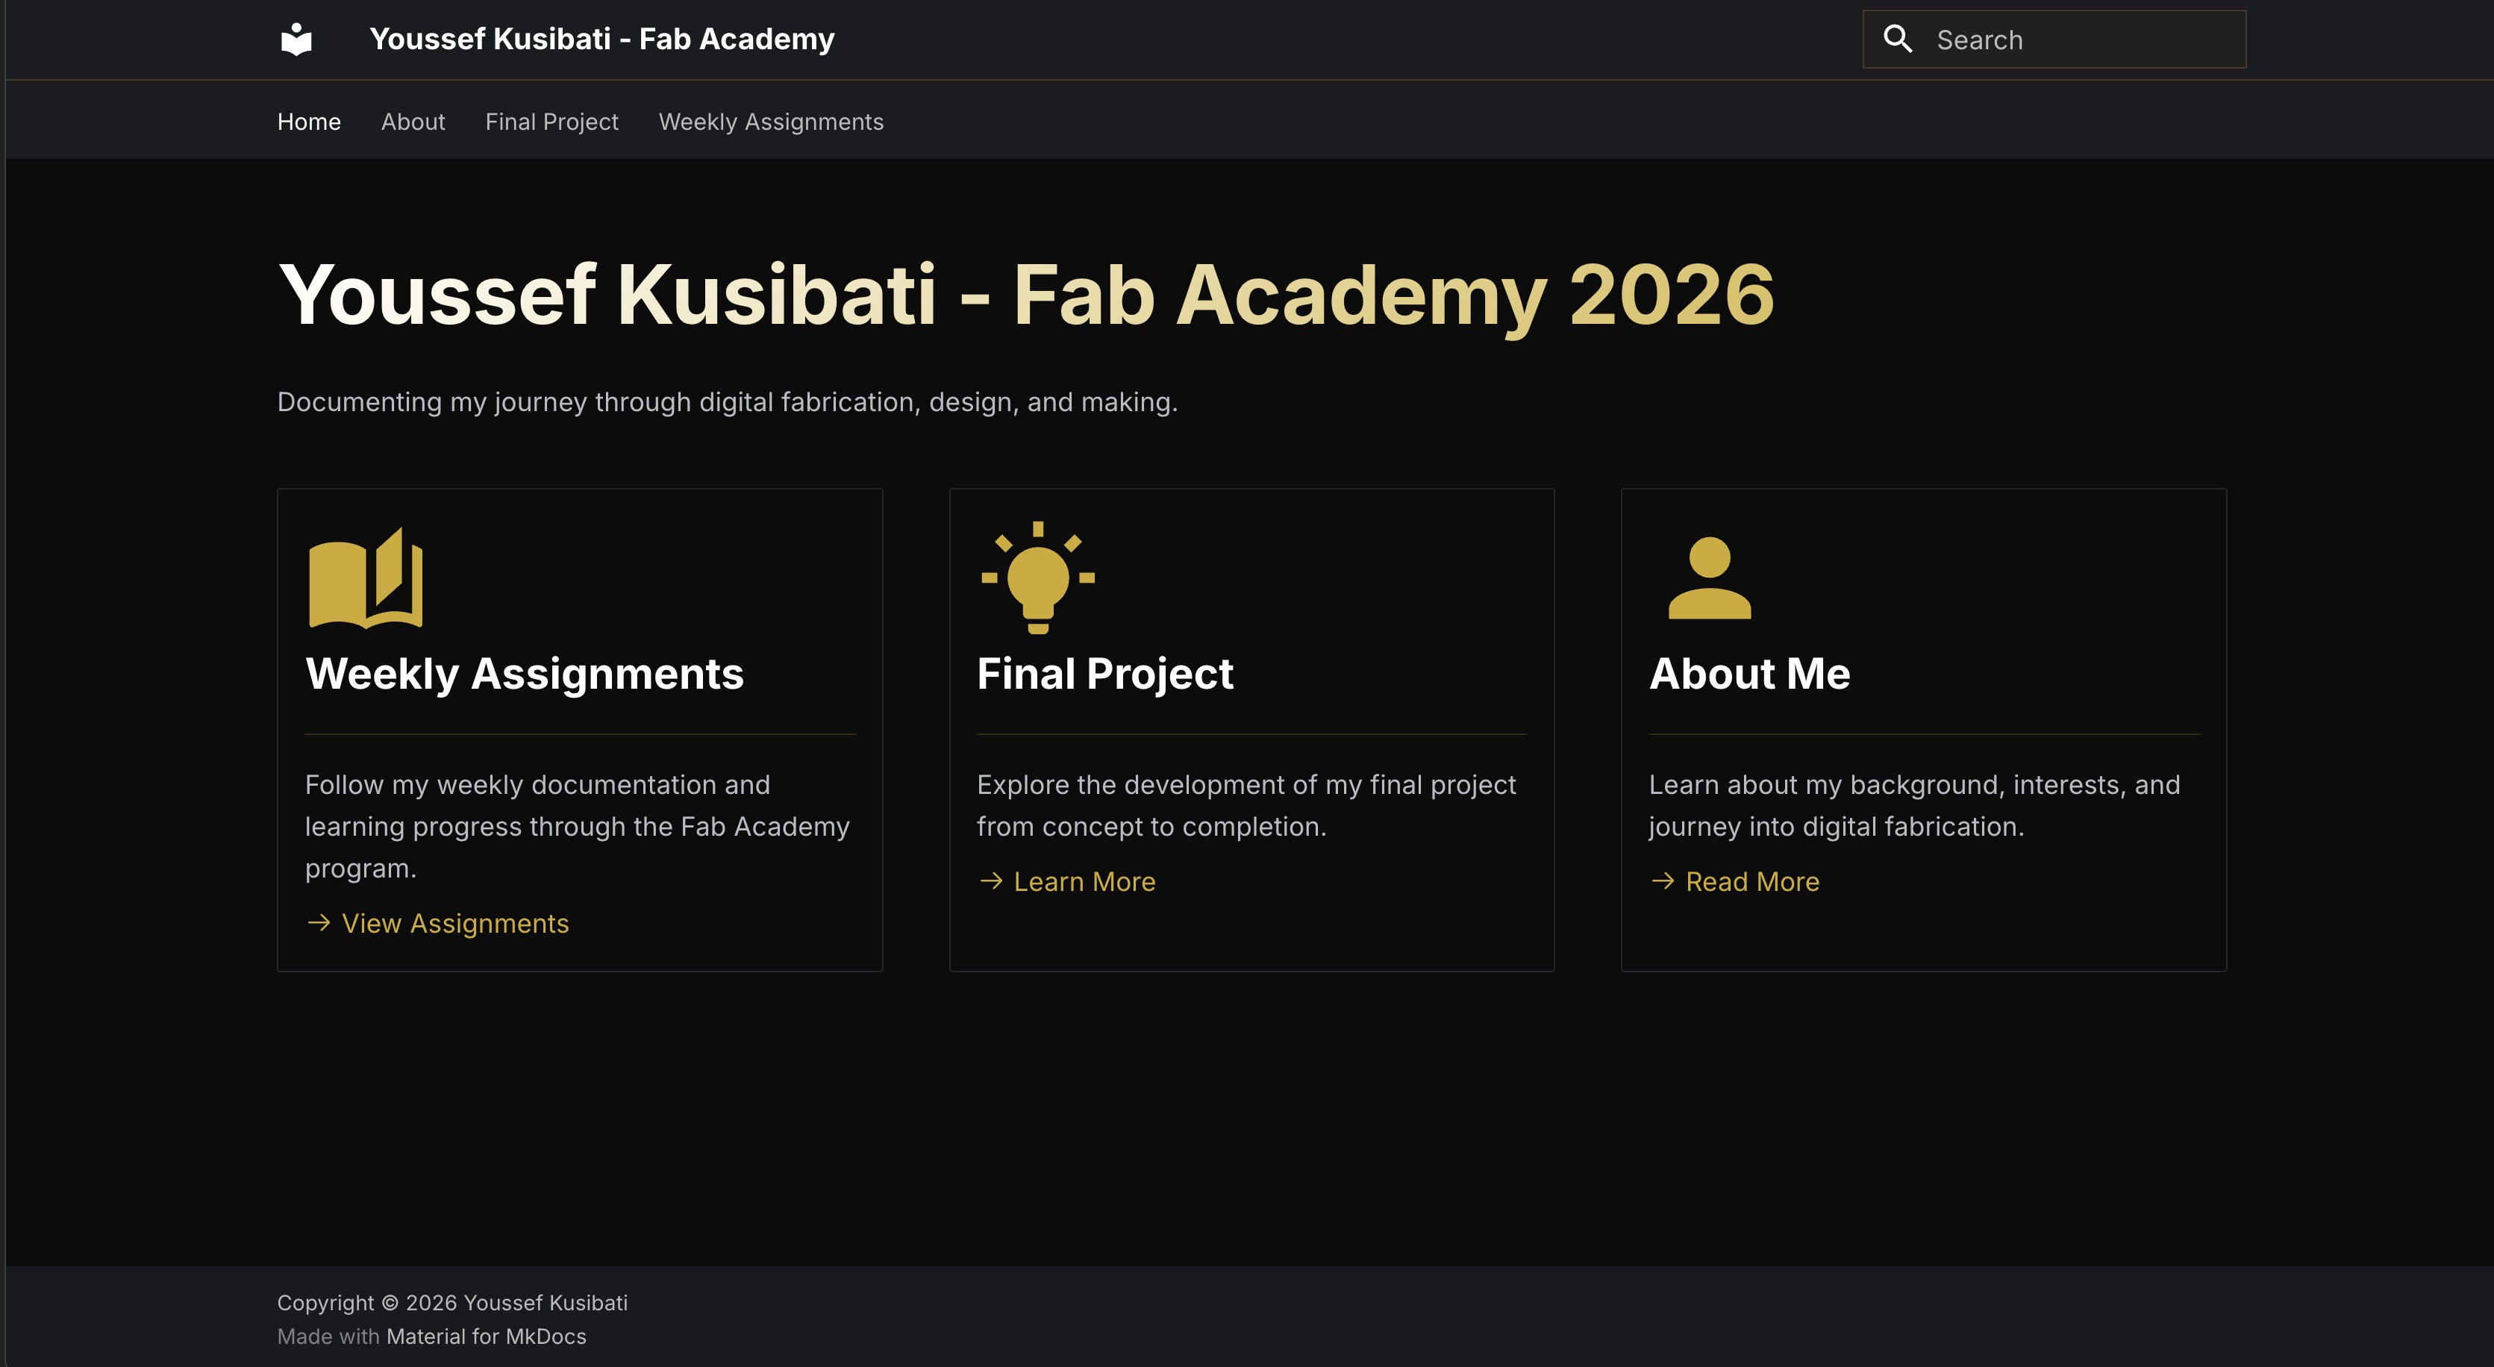
Task: Open Weekly Assignments from the navigation bar
Action: (772, 121)
